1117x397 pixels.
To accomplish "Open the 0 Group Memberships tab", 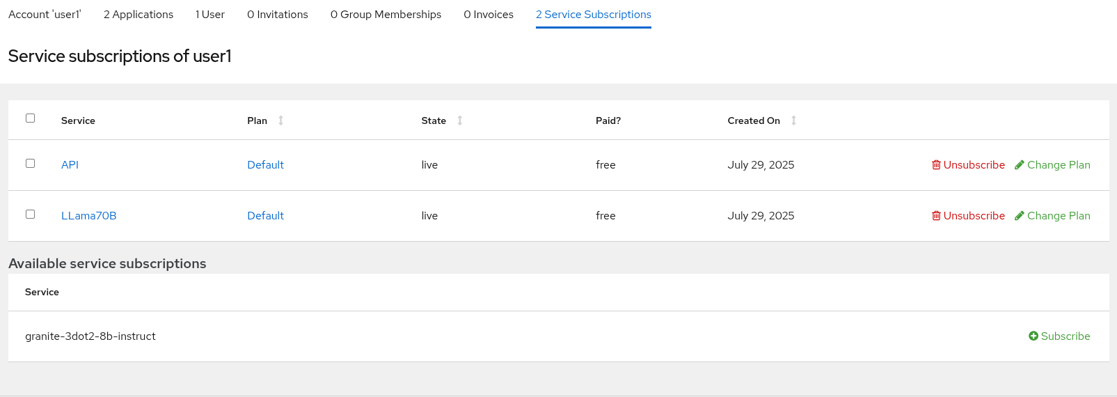I will (386, 15).
